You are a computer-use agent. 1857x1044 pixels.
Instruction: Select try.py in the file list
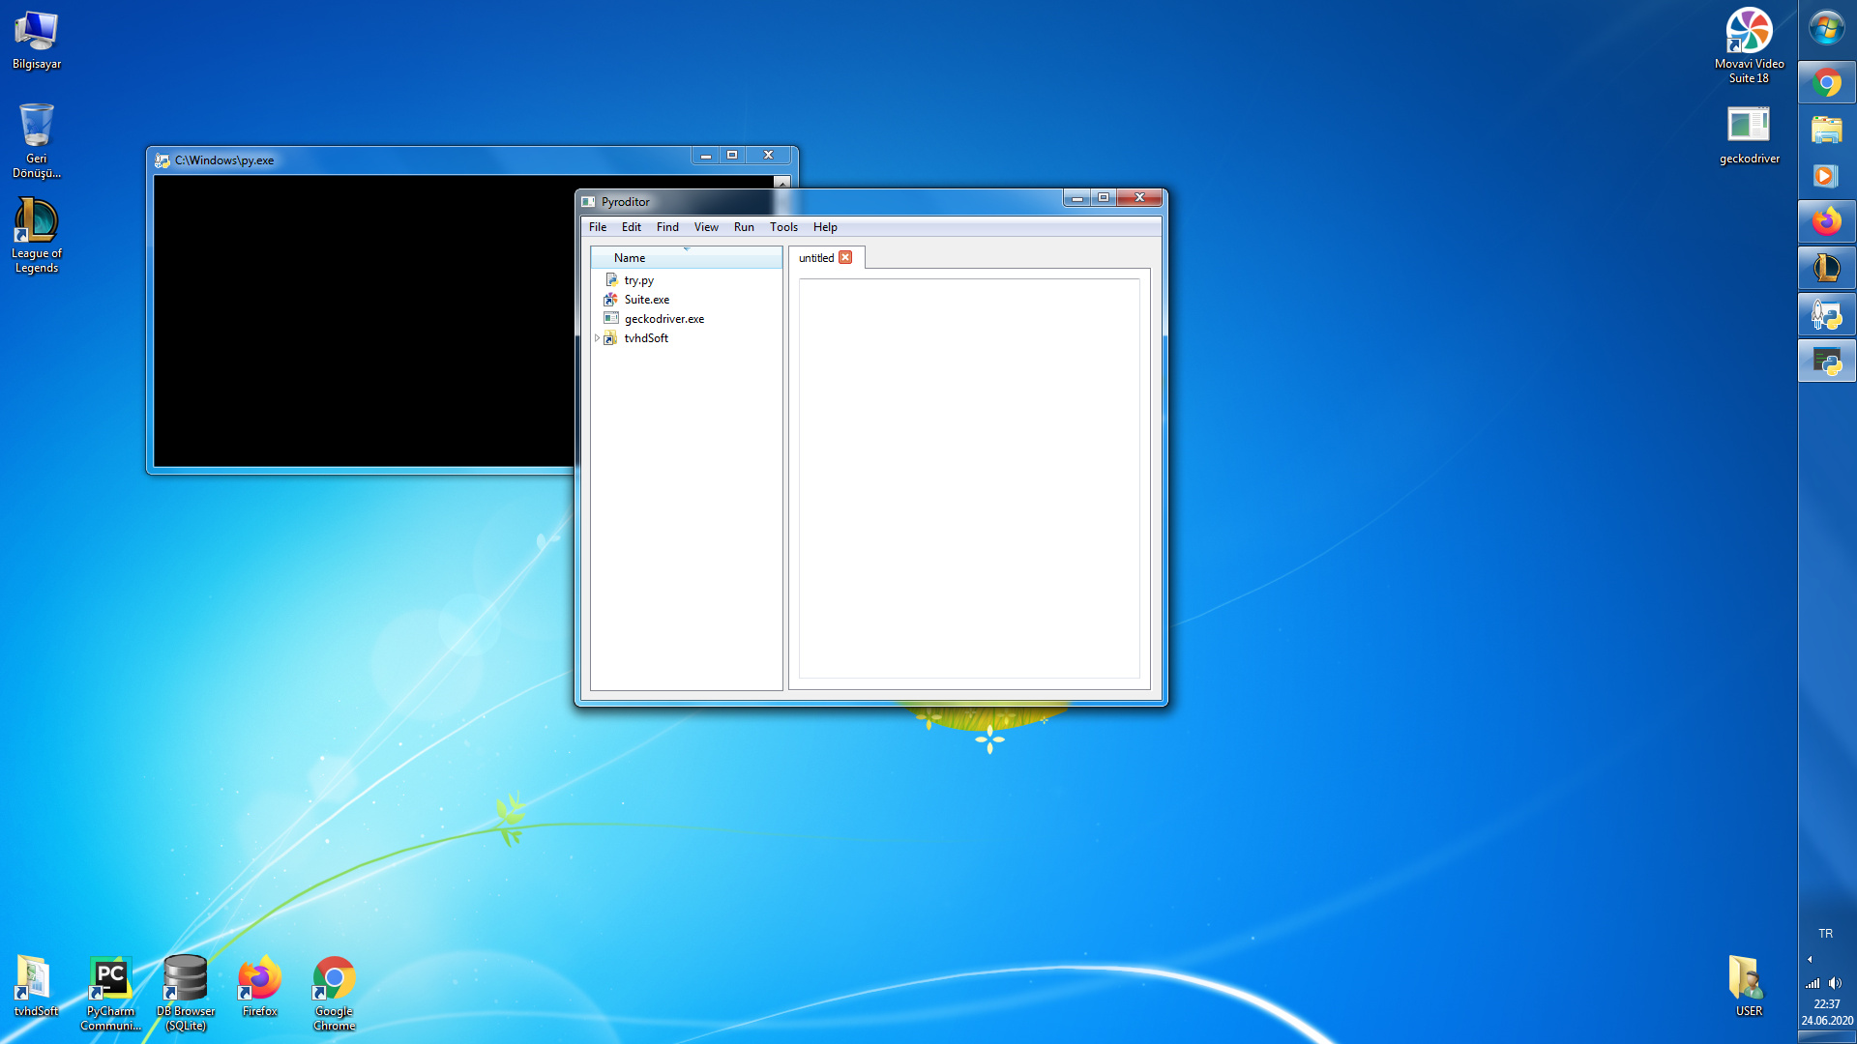tap(638, 280)
